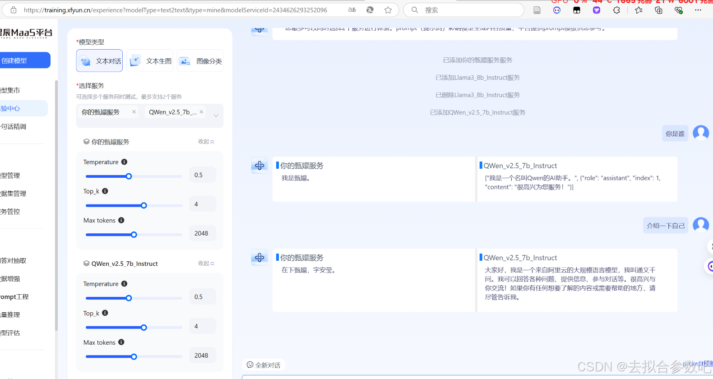713x379 pixels.
Task: Click the Temperature slider handle for QWen_v2.5_7b_Instruct
Action: coord(129,298)
